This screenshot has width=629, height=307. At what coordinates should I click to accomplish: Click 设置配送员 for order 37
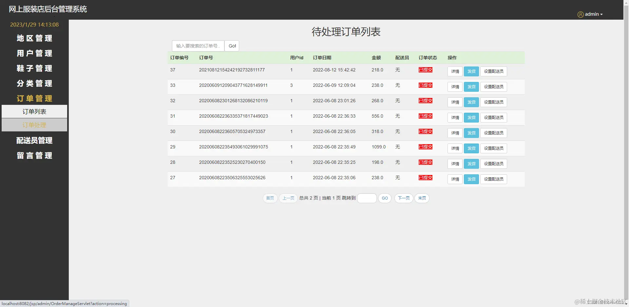pos(494,71)
